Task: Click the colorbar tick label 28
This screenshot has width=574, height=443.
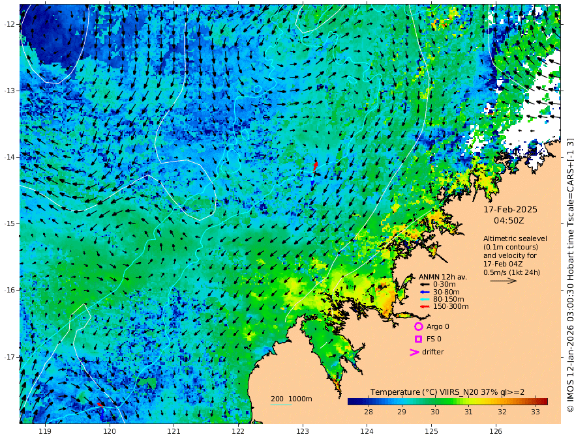Action: [x=369, y=412]
